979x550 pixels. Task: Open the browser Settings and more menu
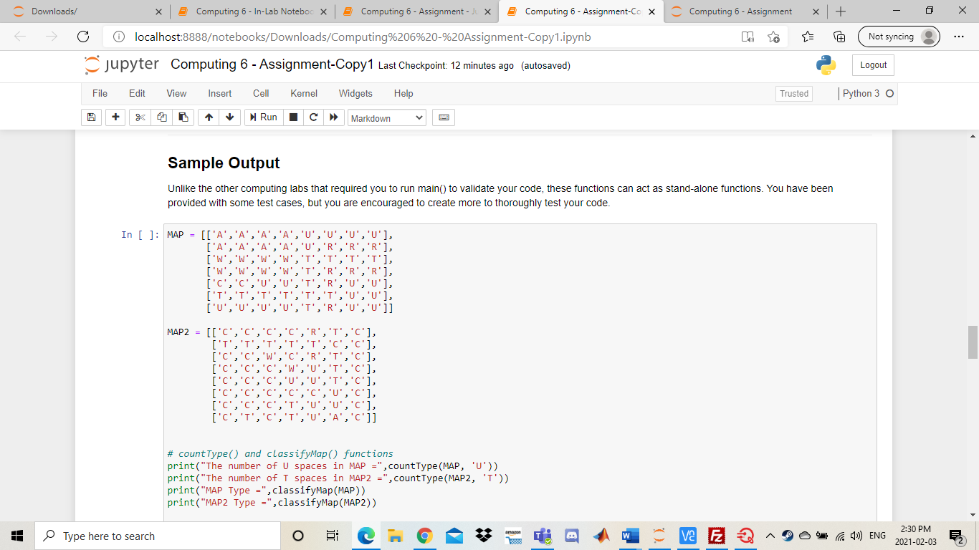tap(960, 37)
